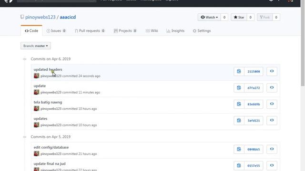Switch to the Wiki tab

[152, 30]
